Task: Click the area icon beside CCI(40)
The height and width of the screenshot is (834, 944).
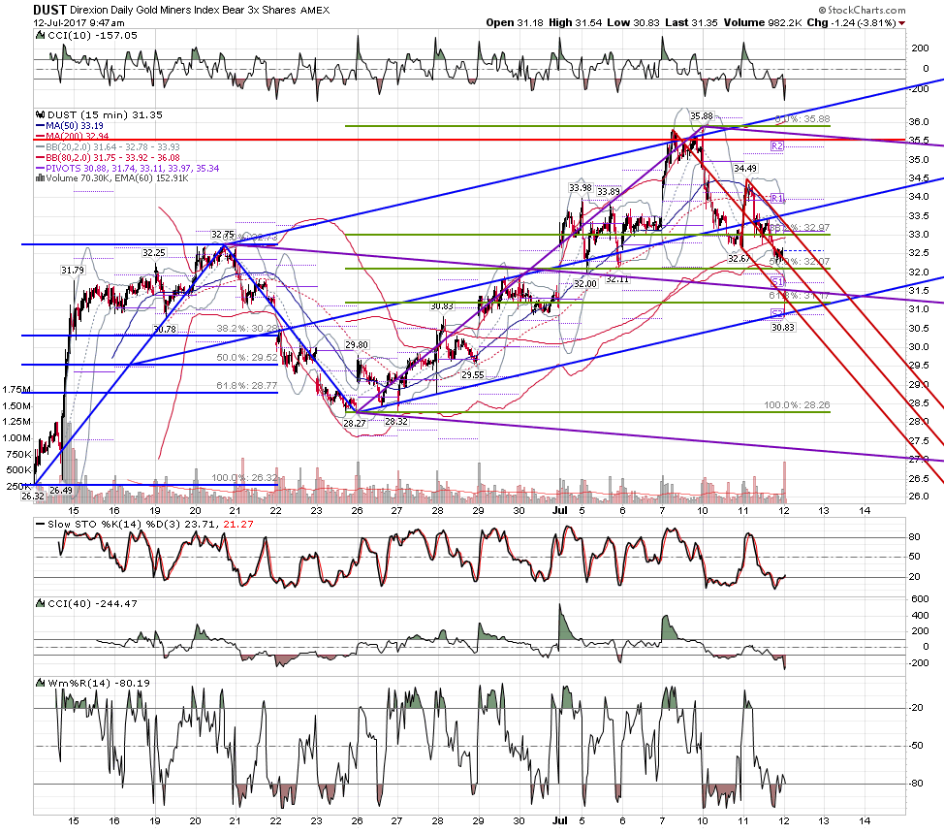Action: click(41, 603)
